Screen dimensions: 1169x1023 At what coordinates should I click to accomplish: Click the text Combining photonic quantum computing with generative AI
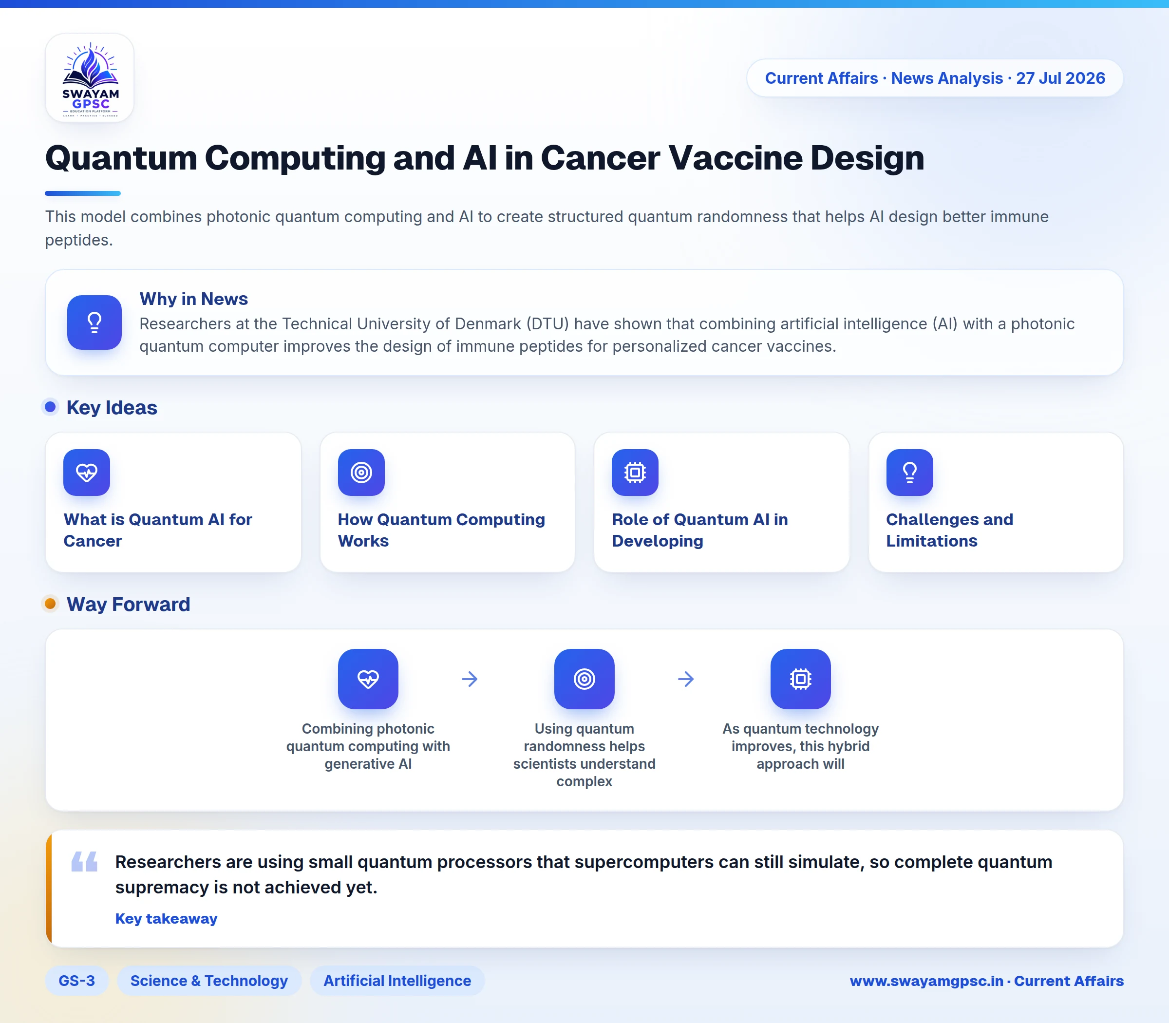(x=368, y=747)
